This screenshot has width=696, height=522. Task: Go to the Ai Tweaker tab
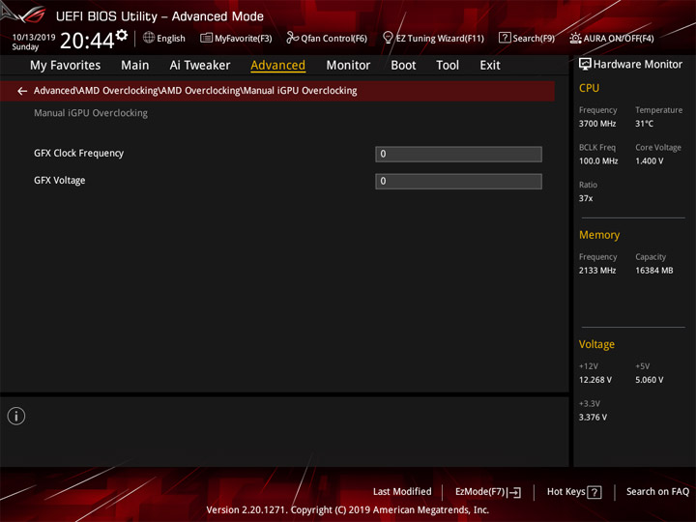200,66
